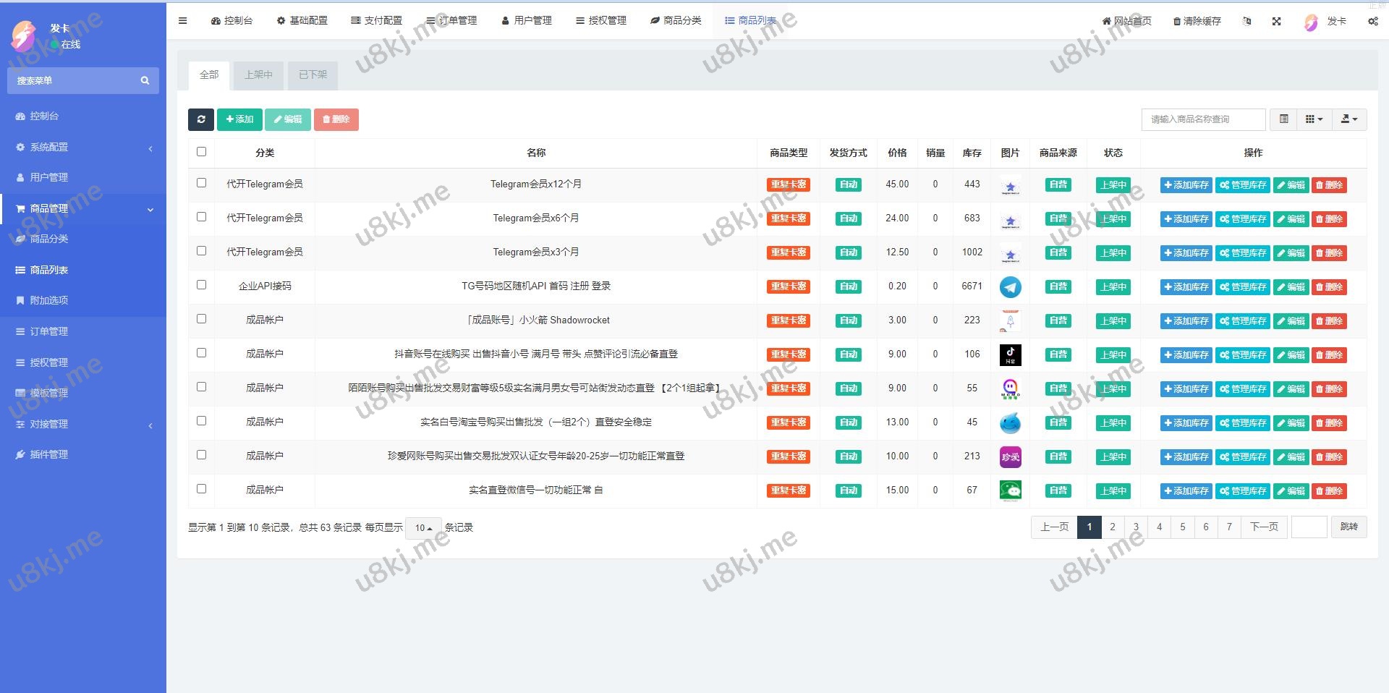This screenshot has width=1389, height=693.
Task: Click the Telegram product image thumbnail
Action: tap(1010, 287)
